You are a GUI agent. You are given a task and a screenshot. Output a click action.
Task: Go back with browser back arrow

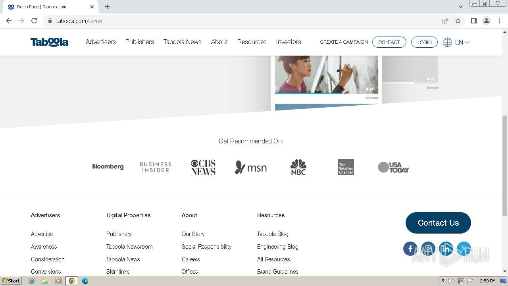coord(9,21)
